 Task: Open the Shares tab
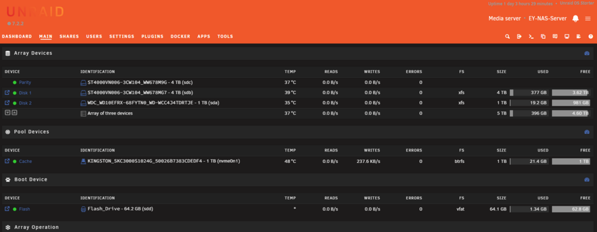click(x=69, y=36)
